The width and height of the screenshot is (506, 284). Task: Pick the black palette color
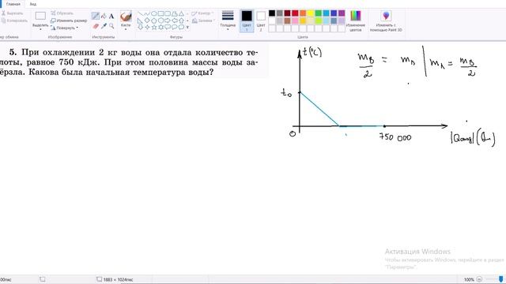pyautogui.click(x=272, y=13)
